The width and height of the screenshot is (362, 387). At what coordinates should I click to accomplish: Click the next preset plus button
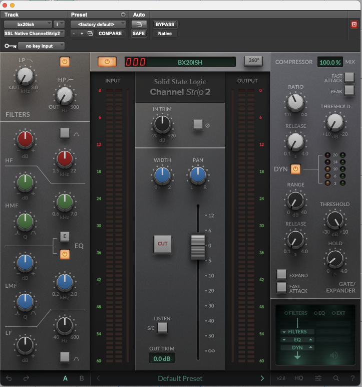coord(82,33)
